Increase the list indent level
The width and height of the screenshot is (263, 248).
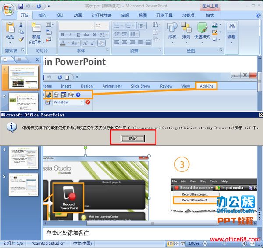124,34
